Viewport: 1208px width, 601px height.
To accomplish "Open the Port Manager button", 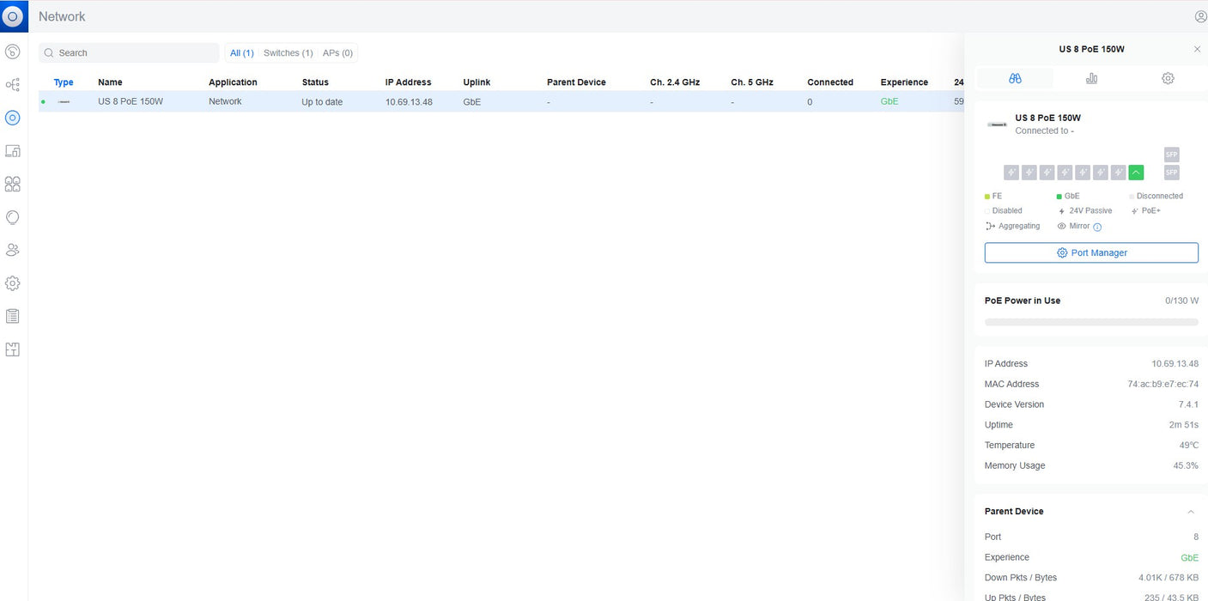I will coord(1091,252).
